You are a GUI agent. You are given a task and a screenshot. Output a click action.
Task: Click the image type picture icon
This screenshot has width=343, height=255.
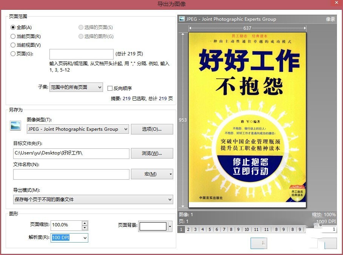15,126
